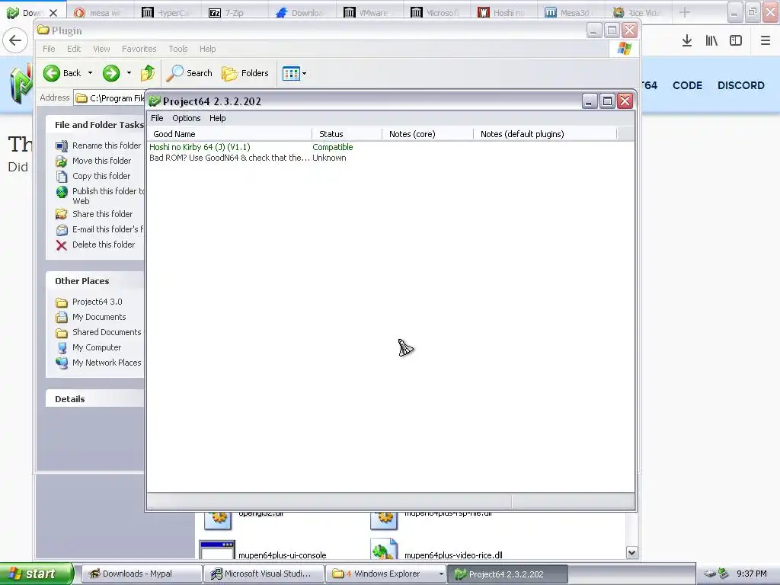The image size is (780, 585).
Task: Open the browser hamburger menu
Action: [x=766, y=40]
